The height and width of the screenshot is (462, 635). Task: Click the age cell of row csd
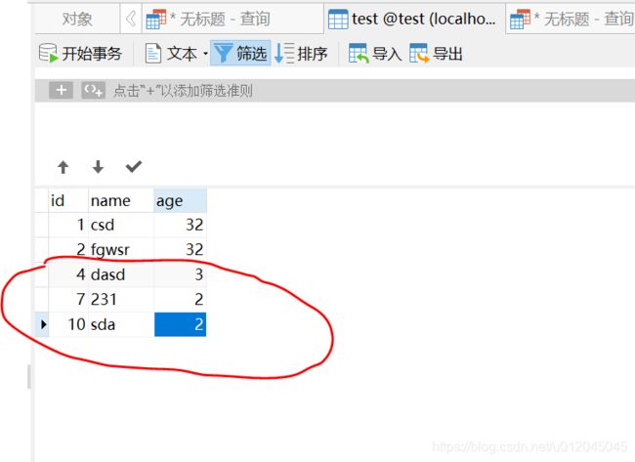(x=180, y=225)
